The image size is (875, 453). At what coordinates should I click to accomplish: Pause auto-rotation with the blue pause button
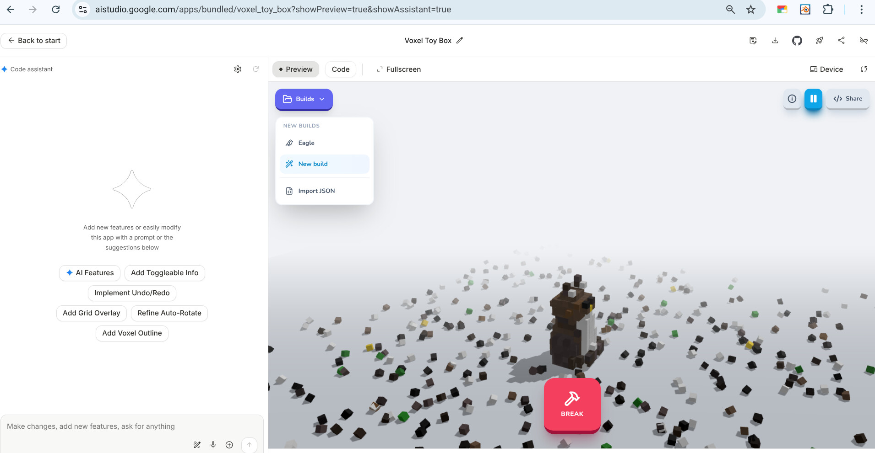813,99
